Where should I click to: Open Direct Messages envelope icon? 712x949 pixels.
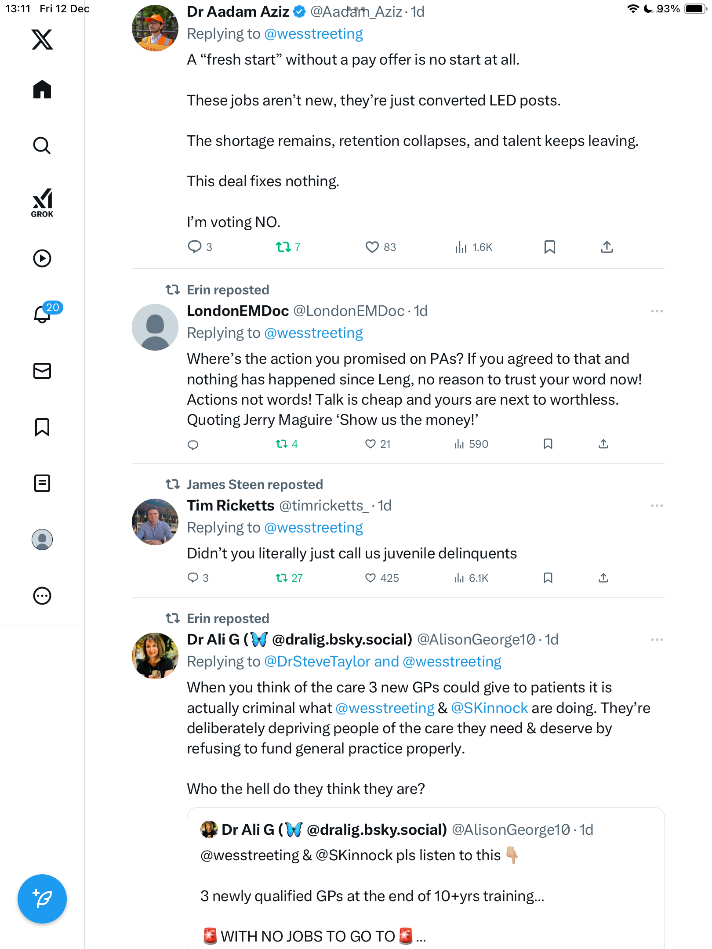[x=42, y=371]
